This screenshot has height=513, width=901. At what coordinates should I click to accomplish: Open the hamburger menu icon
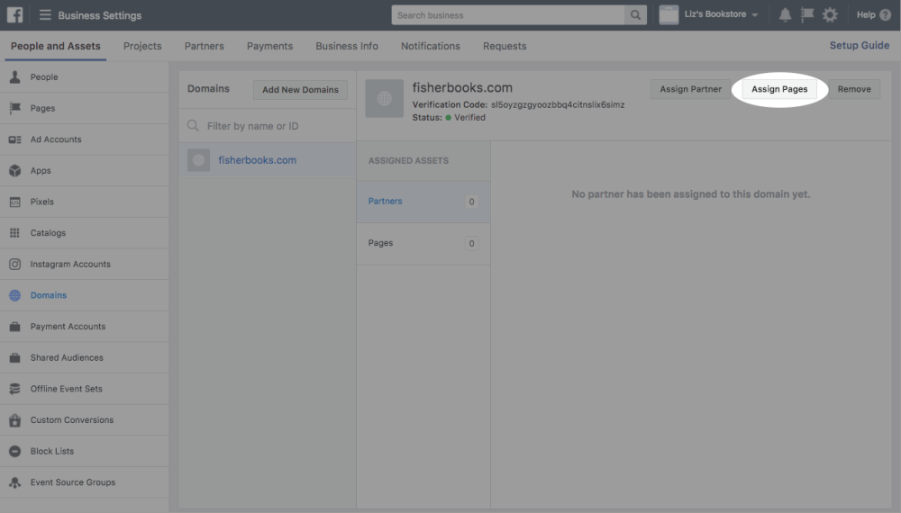click(x=45, y=15)
